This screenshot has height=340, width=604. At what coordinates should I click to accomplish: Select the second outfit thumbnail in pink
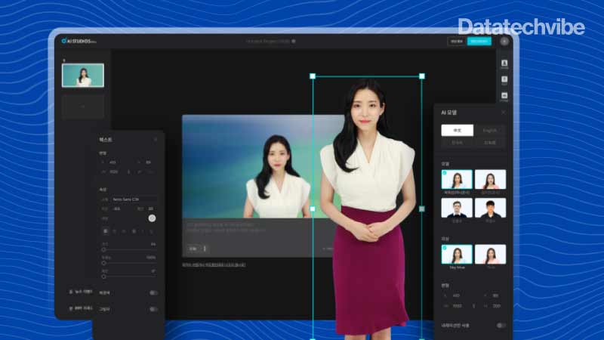490,254
